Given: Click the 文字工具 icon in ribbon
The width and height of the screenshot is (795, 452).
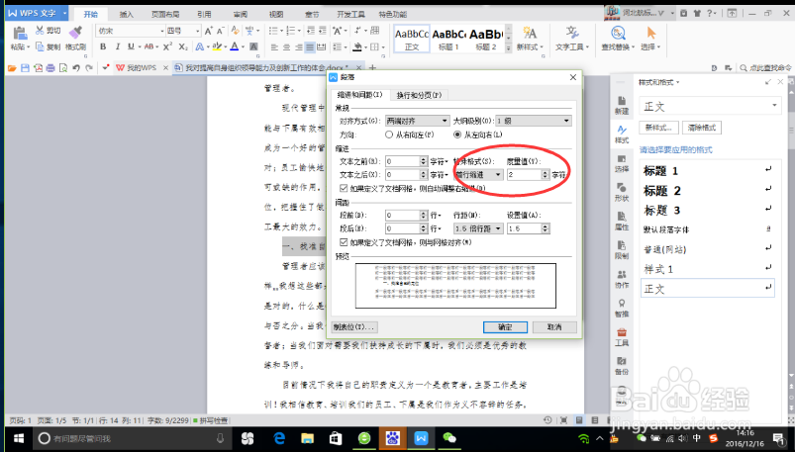Looking at the screenshot, I should click(x=572, y=33).
